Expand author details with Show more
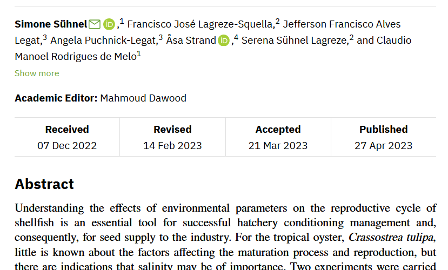 point(37,73)
